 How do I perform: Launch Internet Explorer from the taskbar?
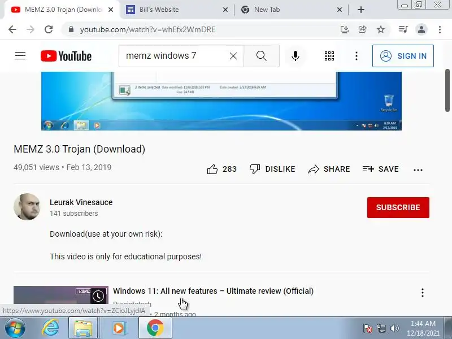coord(50,328)
